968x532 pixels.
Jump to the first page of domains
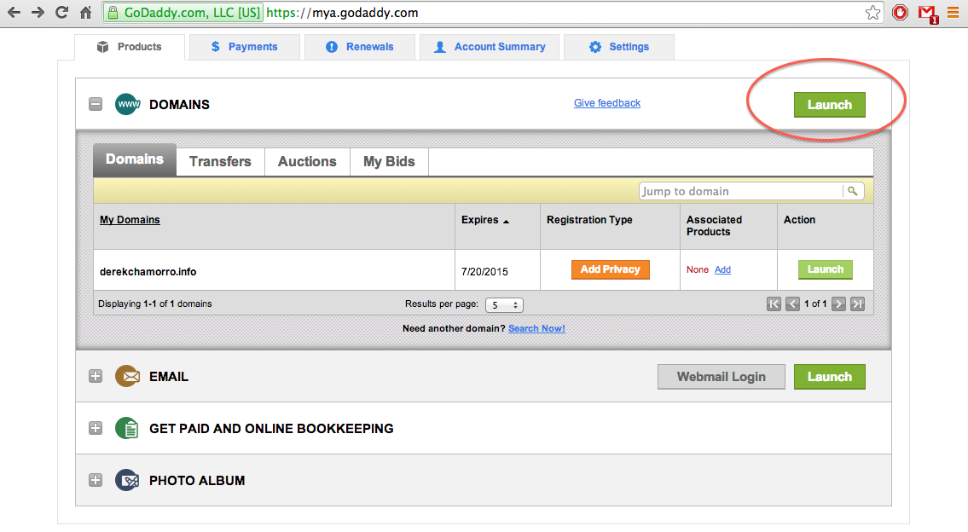(x=774, y=304)
